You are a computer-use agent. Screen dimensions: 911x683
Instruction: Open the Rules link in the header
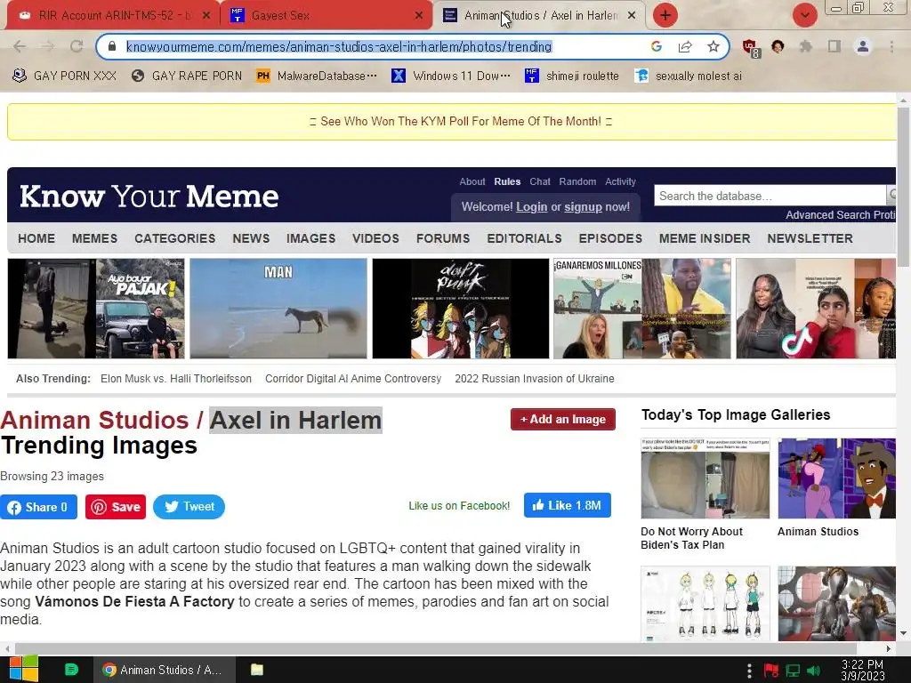507,181
